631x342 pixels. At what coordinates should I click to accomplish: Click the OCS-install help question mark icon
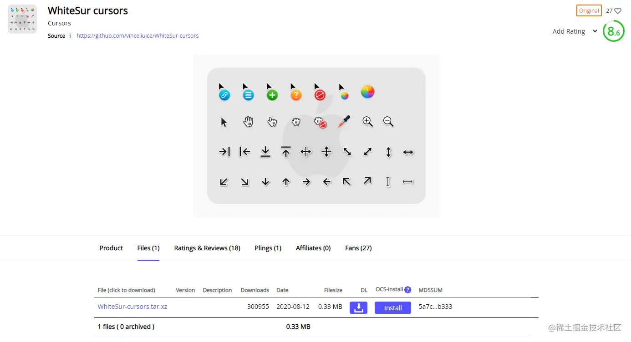[x=408, y=290]
